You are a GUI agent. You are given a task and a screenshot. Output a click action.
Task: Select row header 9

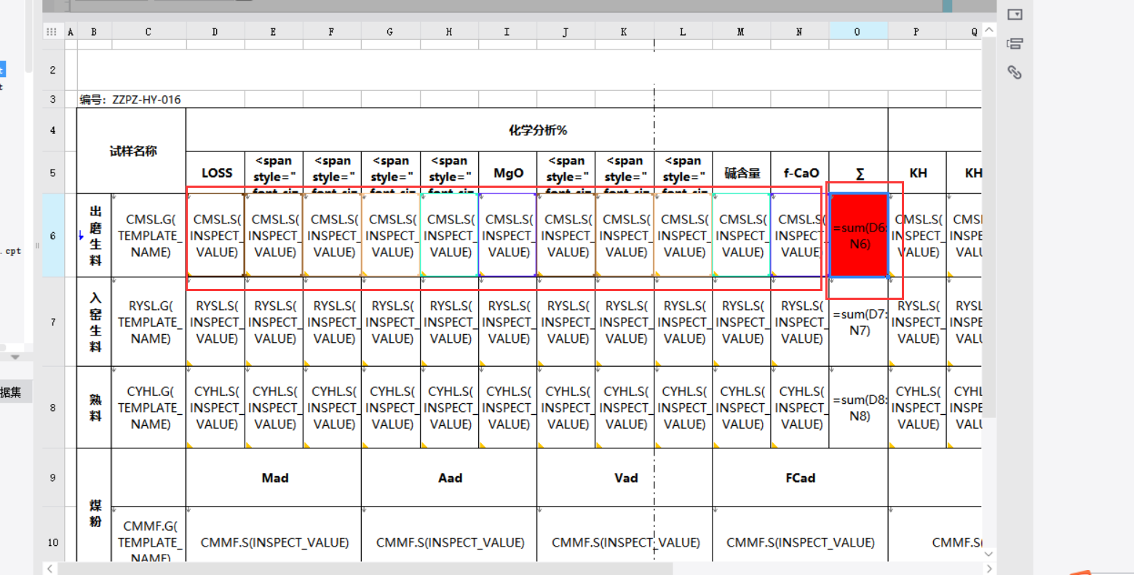53,477
